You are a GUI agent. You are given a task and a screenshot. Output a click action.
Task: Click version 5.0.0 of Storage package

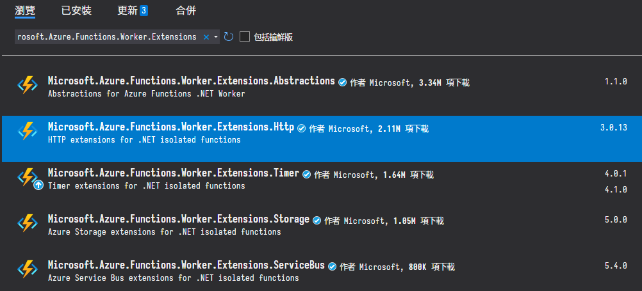pyautogui.click(x=616, y=220)
